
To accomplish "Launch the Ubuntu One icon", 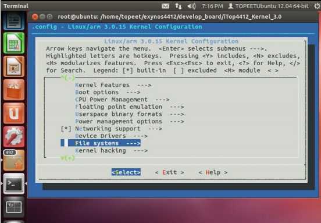I will [14, 114].
